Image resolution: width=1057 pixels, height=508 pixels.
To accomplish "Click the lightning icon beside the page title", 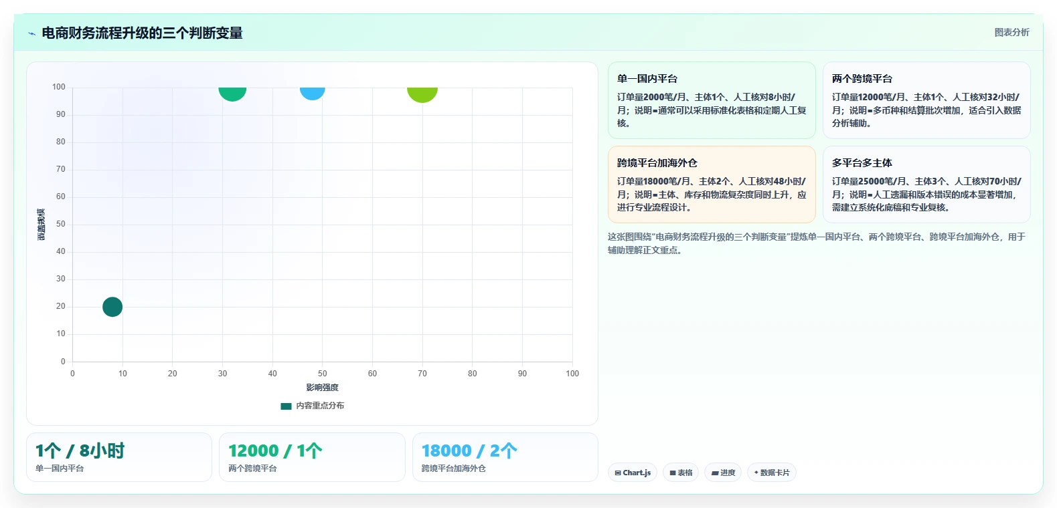I will pyautogui.click(x=31, y=33).
